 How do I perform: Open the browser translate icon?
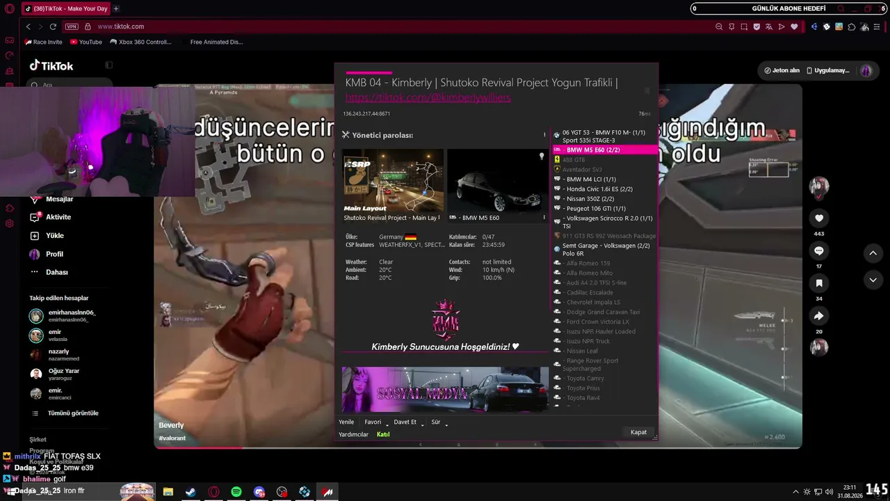[x=769, y=26]
